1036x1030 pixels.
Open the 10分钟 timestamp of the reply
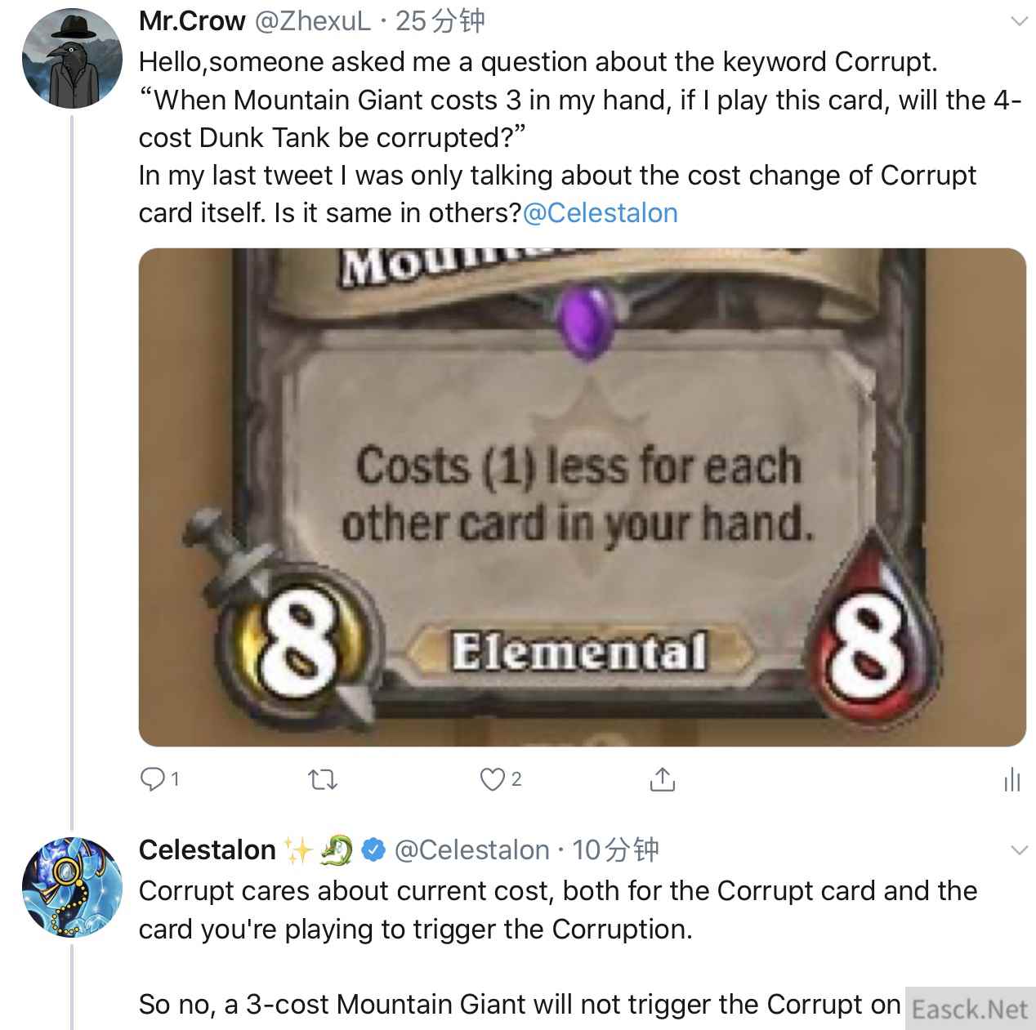tap(615, 849)
